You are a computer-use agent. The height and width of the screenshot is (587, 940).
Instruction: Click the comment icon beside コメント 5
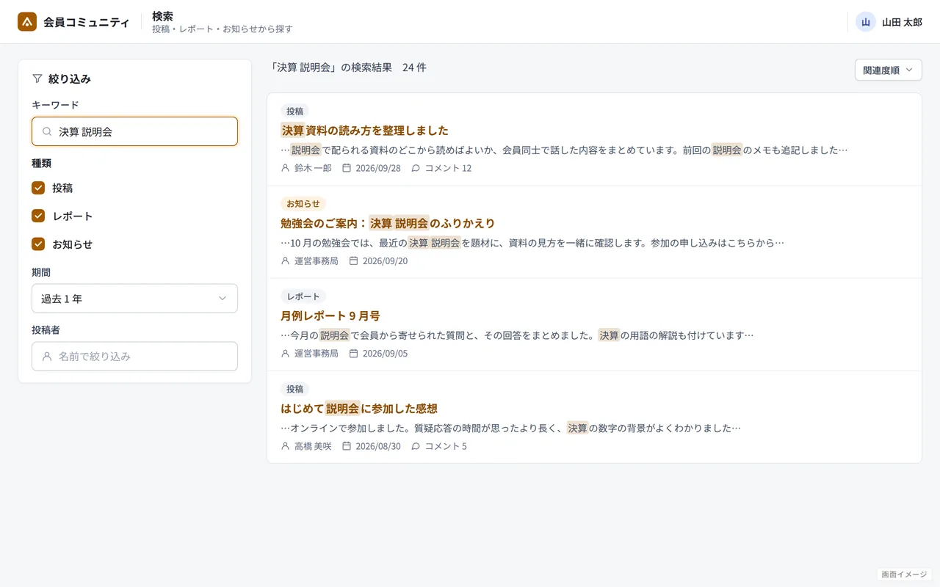pyautogui.click(x=416, y=446)
